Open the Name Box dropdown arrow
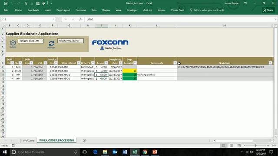 pyautogui.click(x=53, y=19)
